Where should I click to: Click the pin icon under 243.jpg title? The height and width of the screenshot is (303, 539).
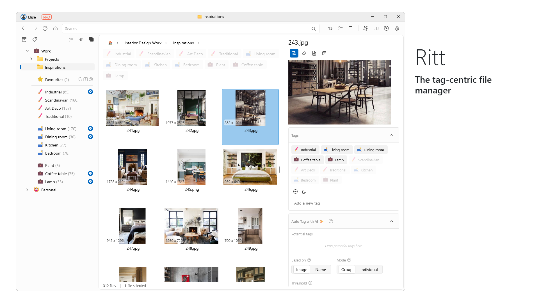[304, 53]
